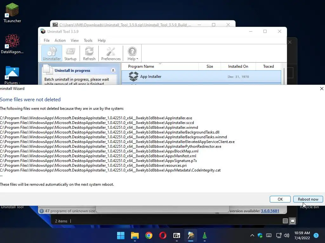This screenshot has width=325, height=243.
Task: Open the Help toolbar dropdown
Action: pyautogui.click(x=132, y=53)
